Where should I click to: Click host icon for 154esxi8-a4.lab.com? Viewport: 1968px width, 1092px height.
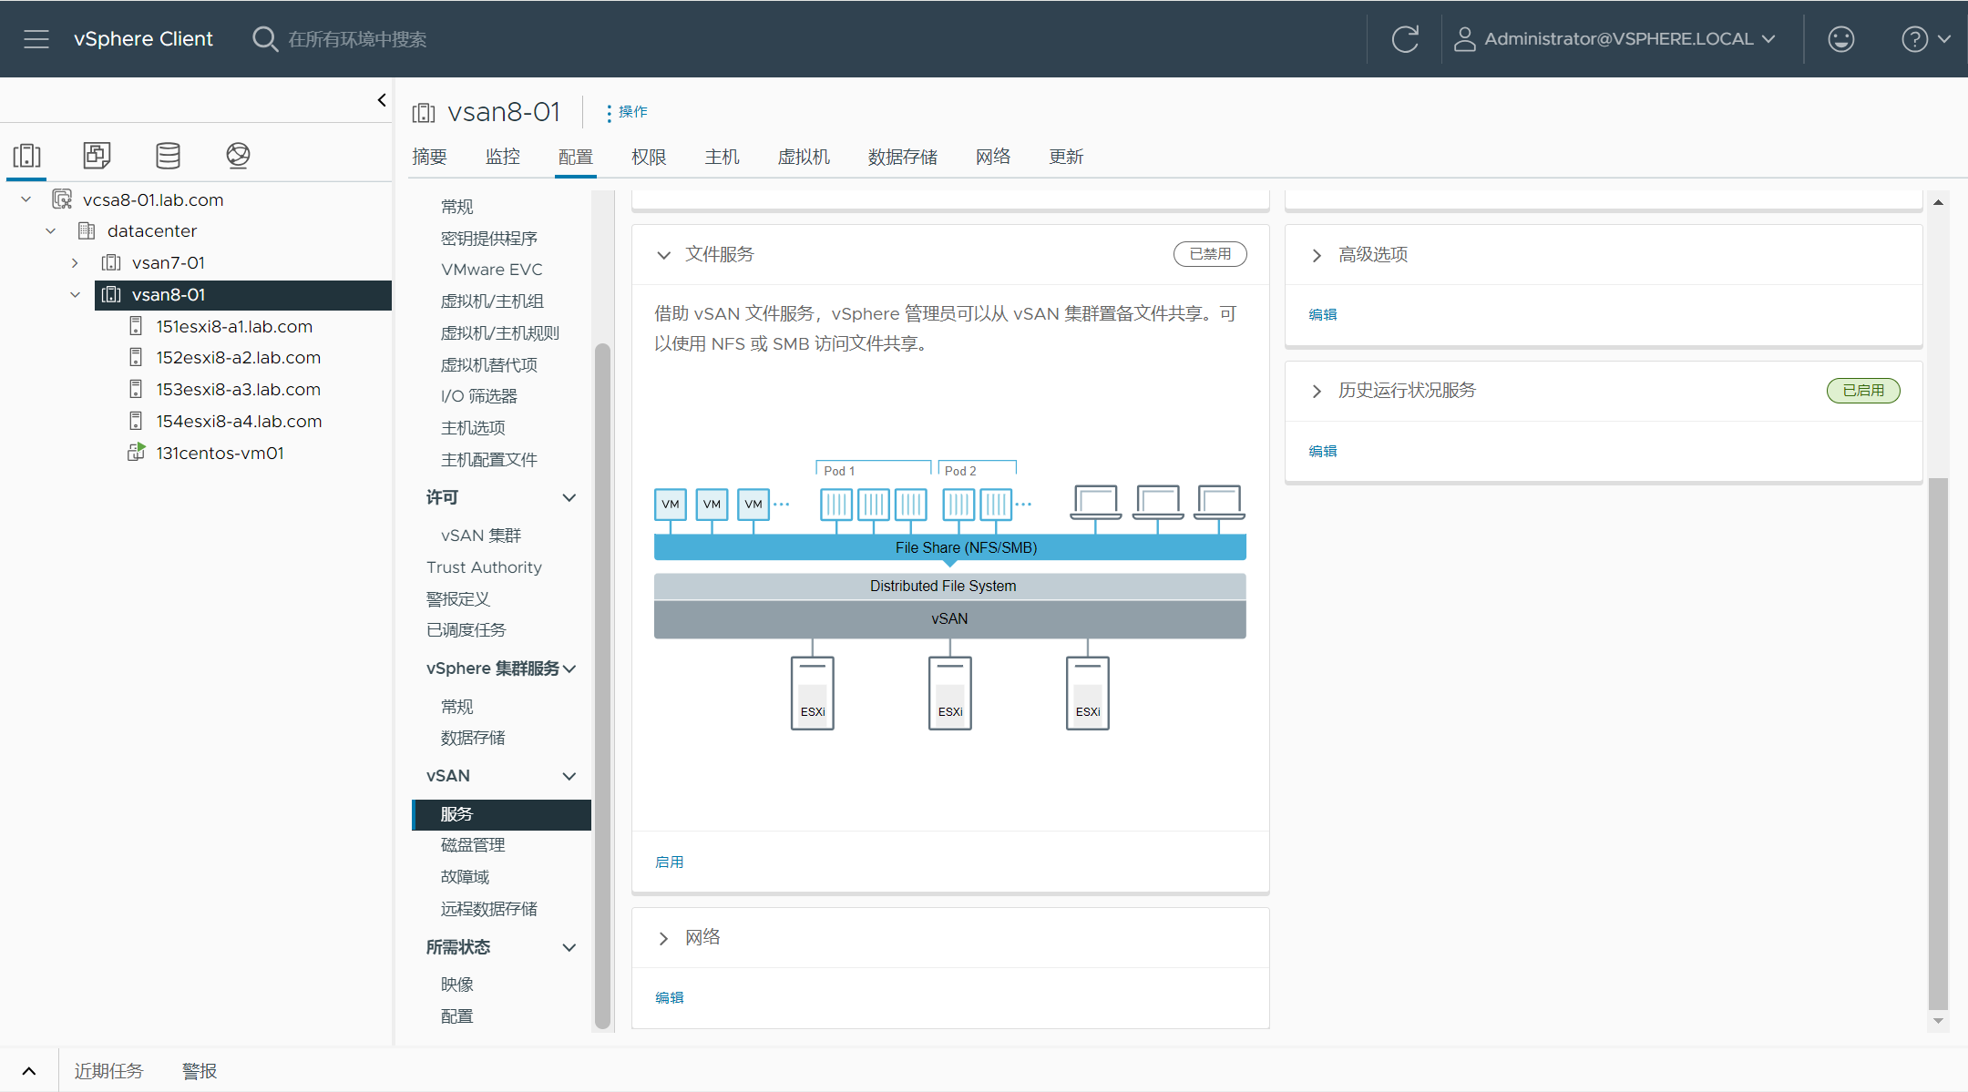coord(136,421)
